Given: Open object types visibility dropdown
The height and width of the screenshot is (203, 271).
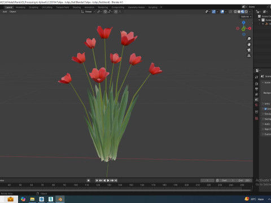Looking at the screenshot, I should (208, 12).
